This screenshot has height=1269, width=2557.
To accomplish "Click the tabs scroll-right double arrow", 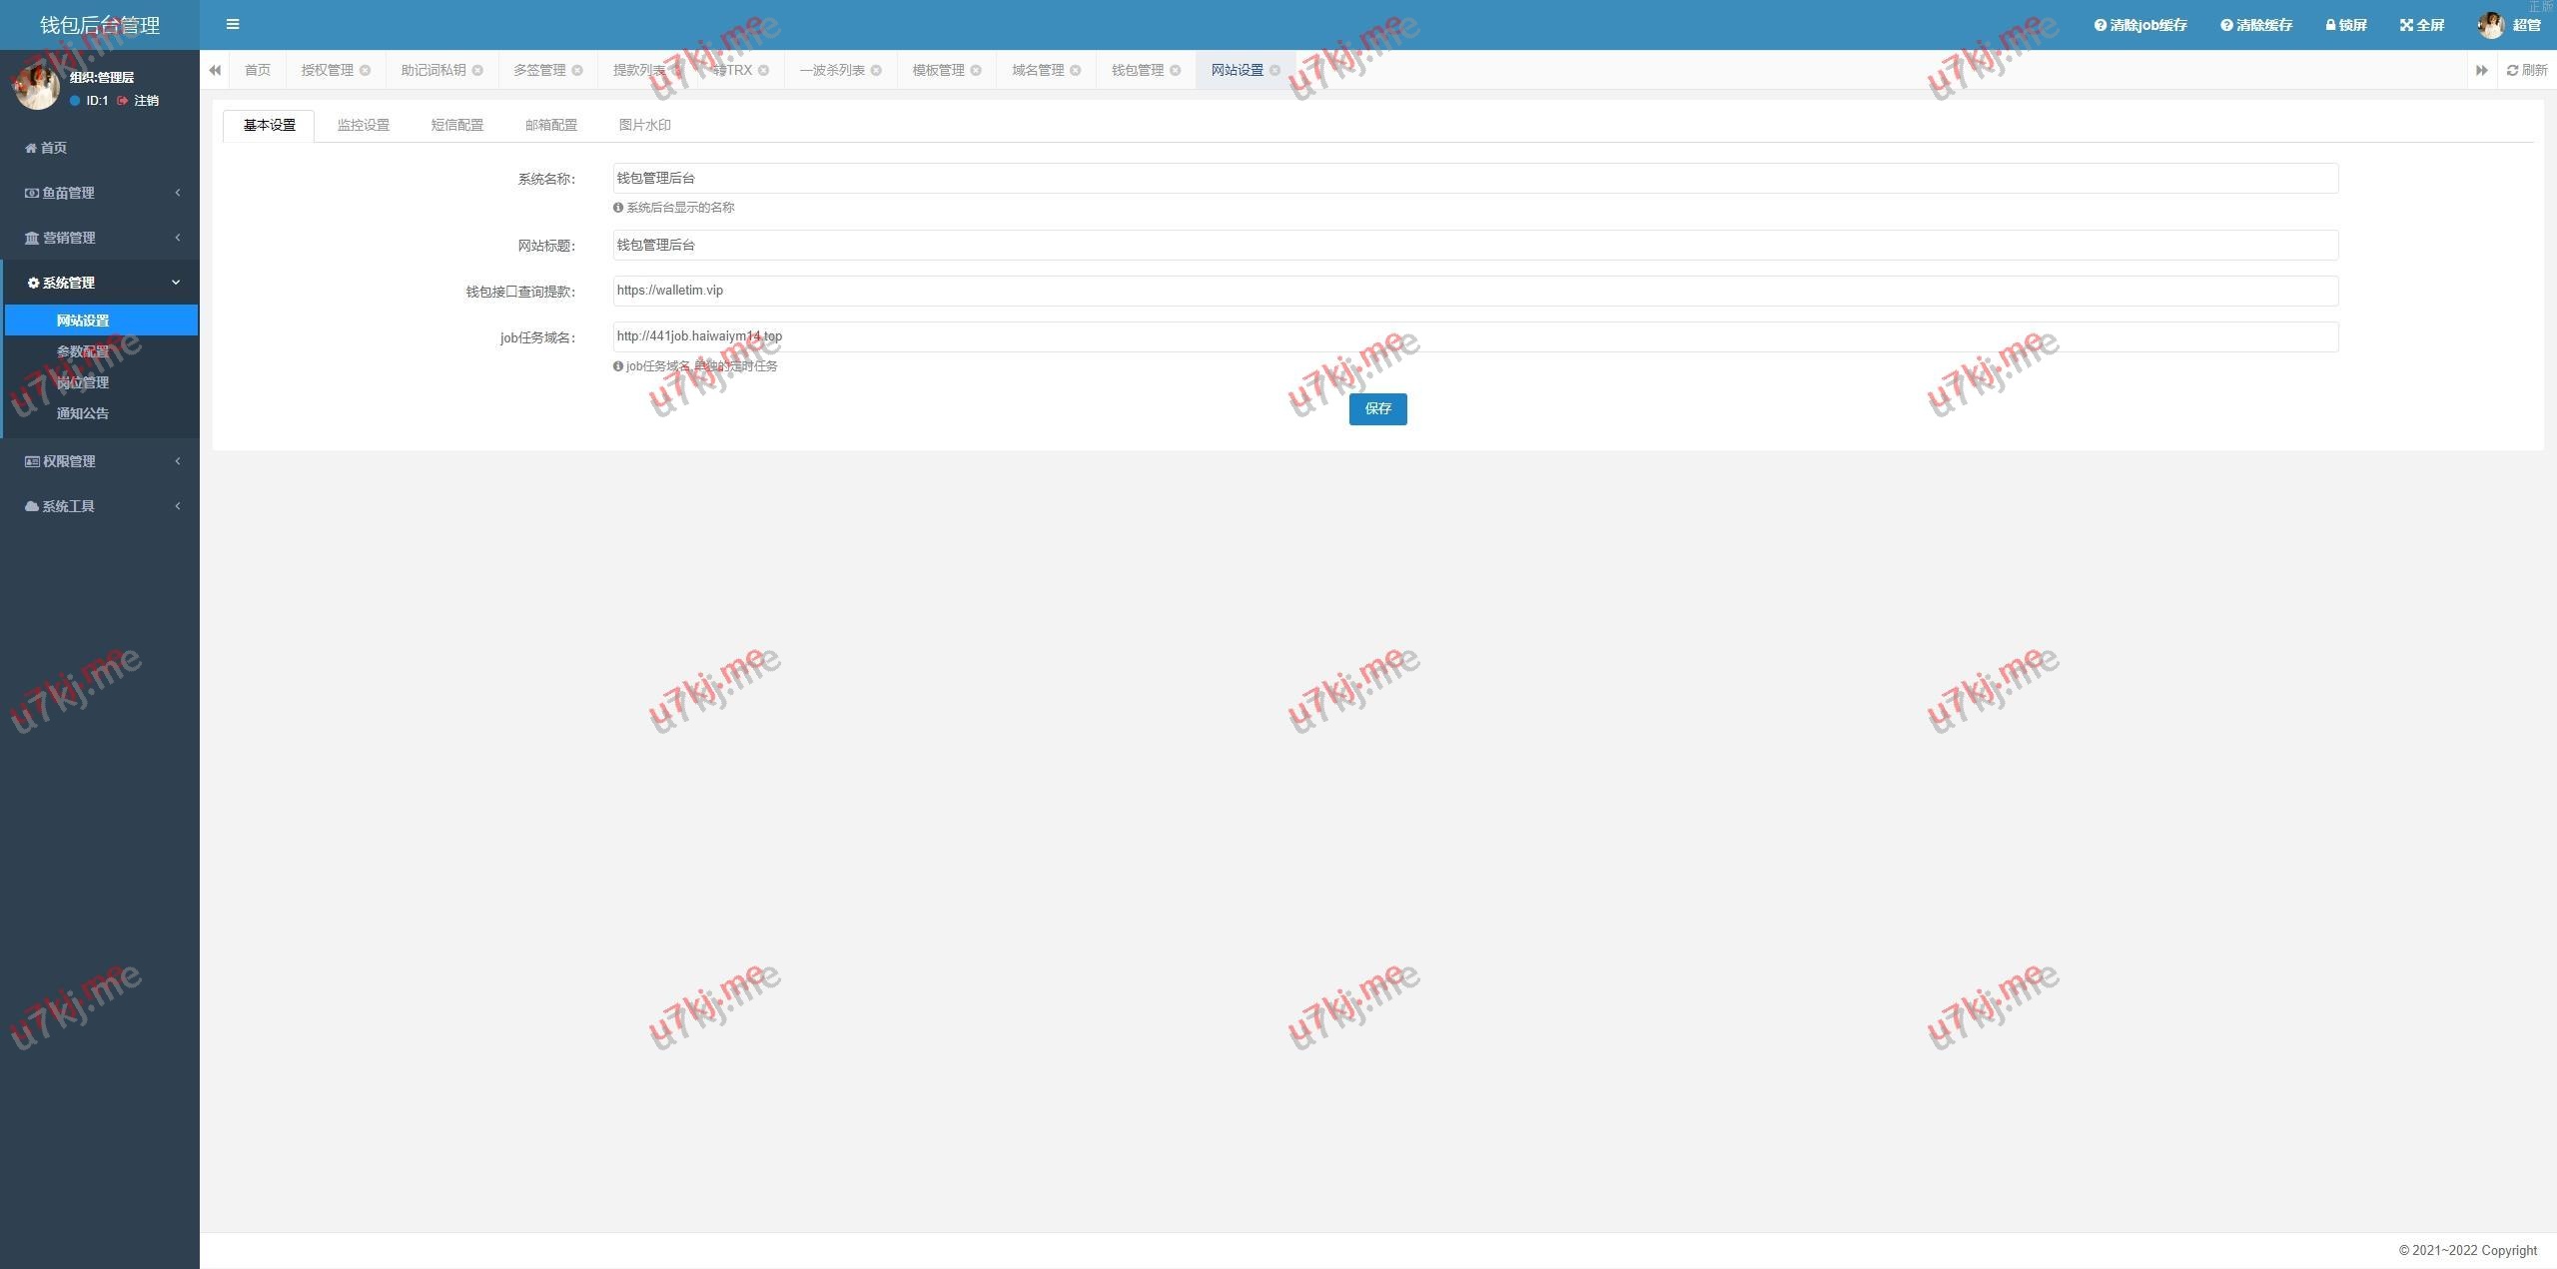I will coord(2481,70).
